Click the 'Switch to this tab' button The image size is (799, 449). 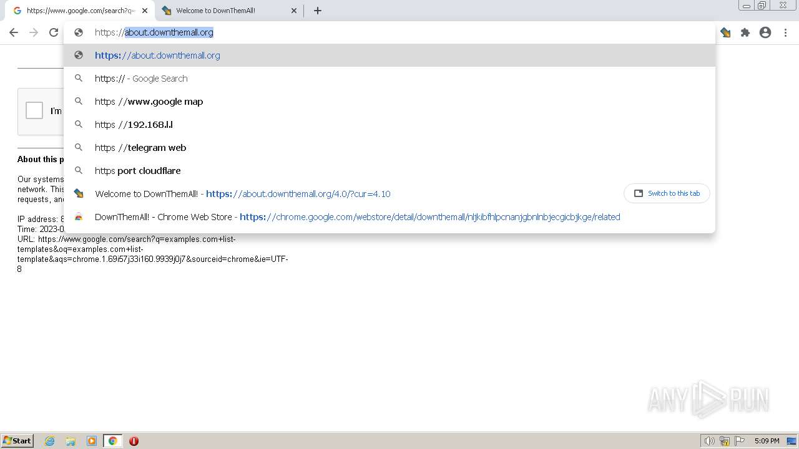667,193
